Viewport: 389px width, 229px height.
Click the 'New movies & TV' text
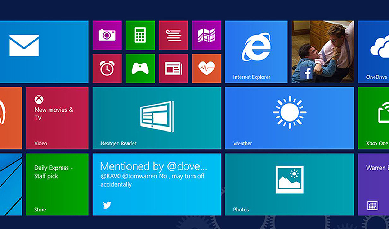coord(54,114)
